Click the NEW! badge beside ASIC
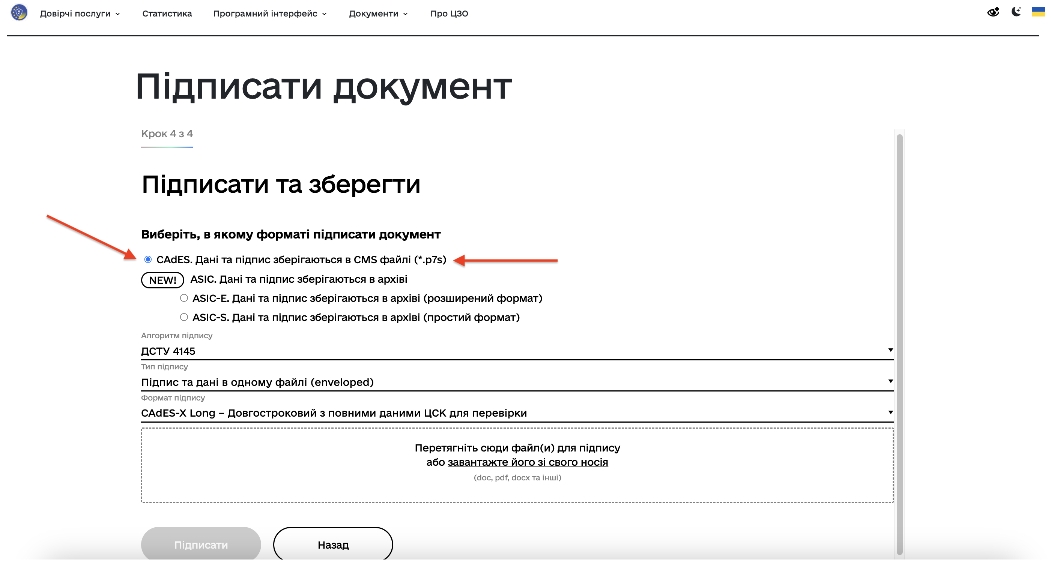The image size is (1051, 564). coord(162,280)
